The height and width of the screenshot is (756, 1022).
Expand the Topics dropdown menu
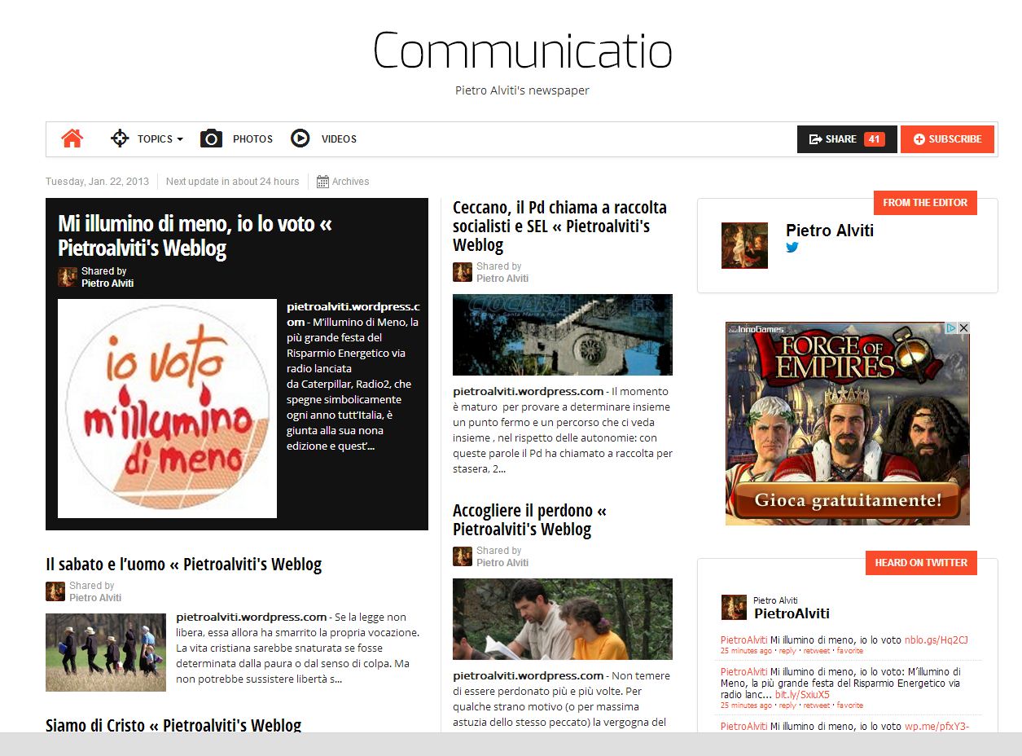coord(160,139)
